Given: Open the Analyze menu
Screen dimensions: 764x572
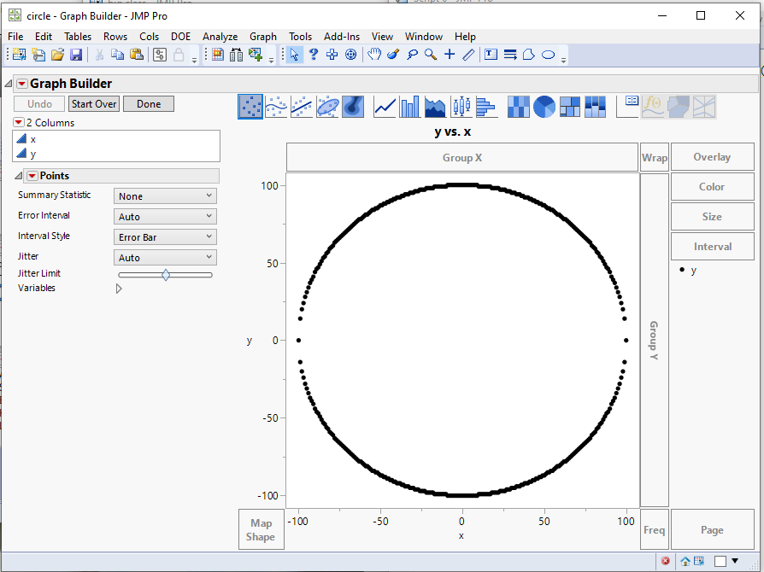Looking at the screenshot, I should 220,37.
